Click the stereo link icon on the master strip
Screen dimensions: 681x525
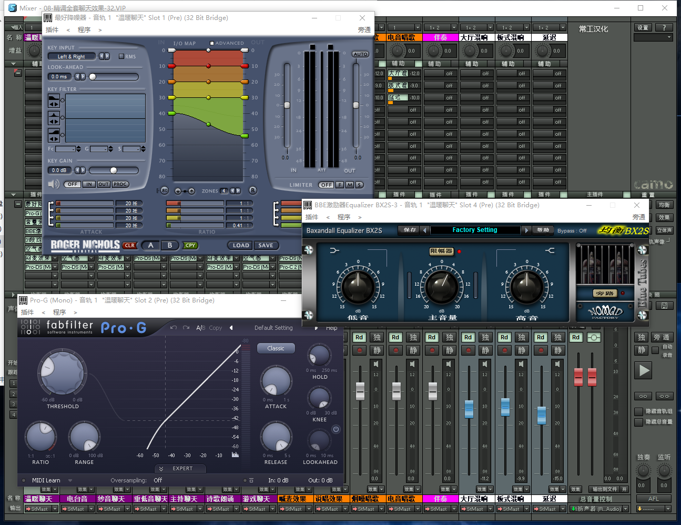coord(594,337)
